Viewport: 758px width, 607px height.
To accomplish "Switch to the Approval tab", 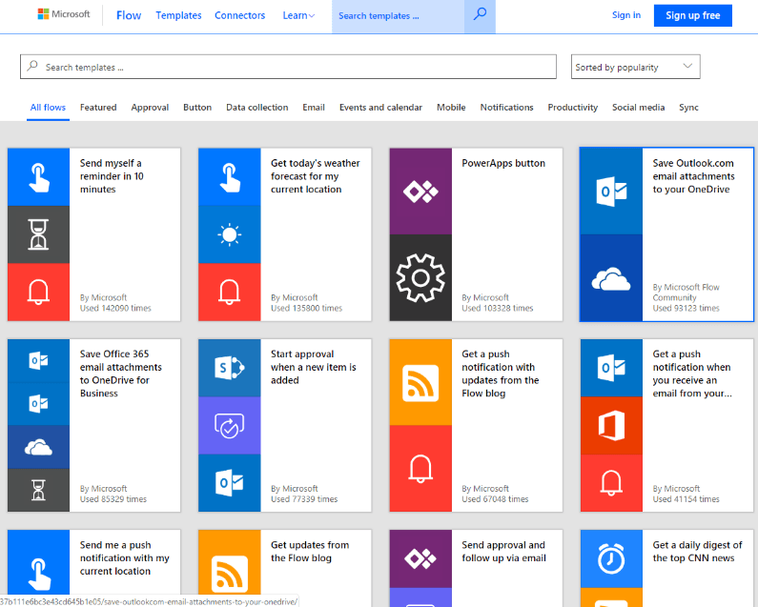I will click(150, 108).
